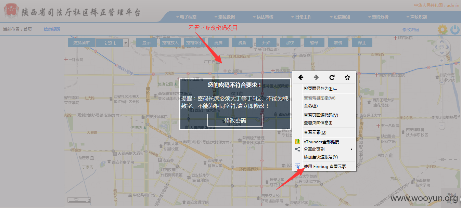
Task: Click the 显示 button
Action: [x=146, y=43]
